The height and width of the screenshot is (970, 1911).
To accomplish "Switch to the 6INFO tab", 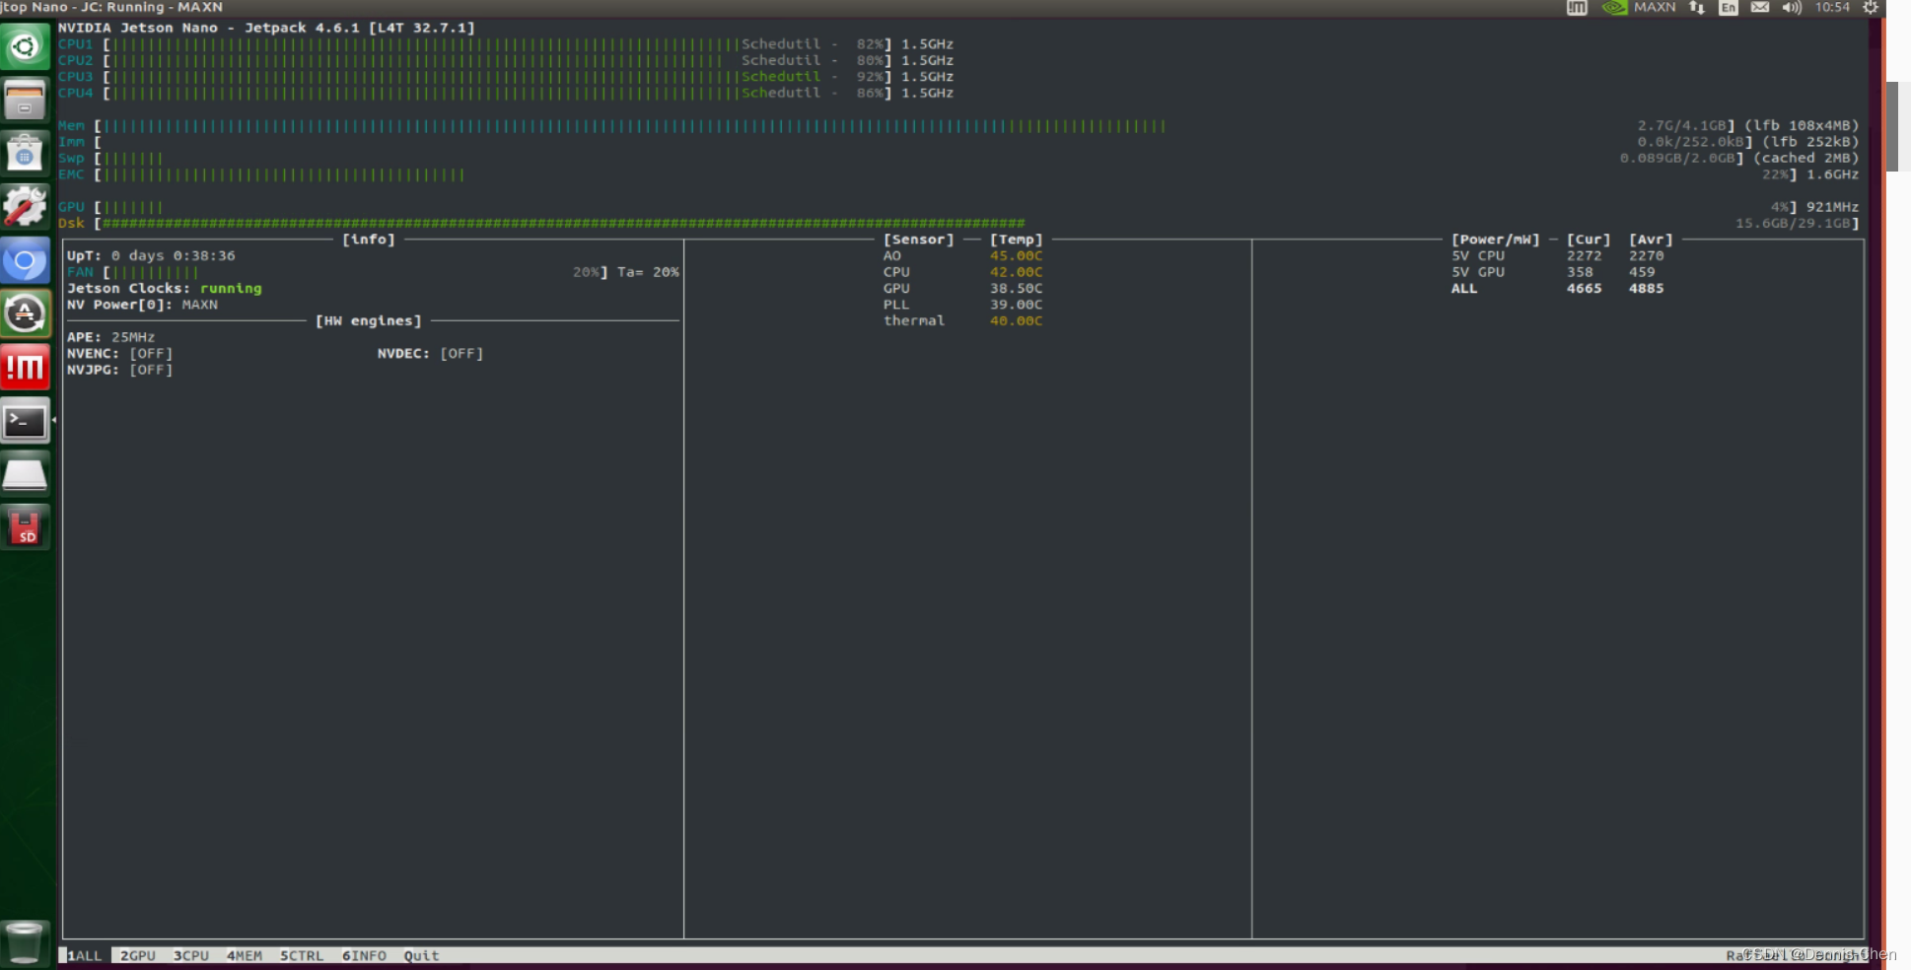I will click(364, 955).
